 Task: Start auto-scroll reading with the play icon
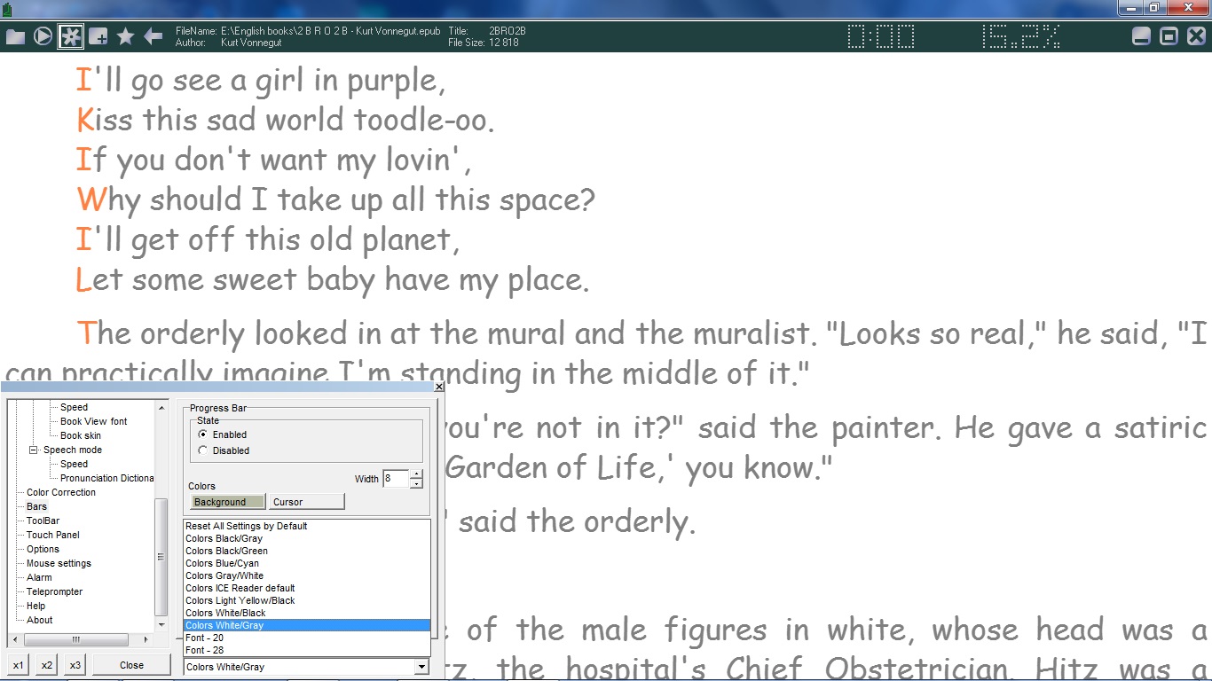tap(43, 36)
